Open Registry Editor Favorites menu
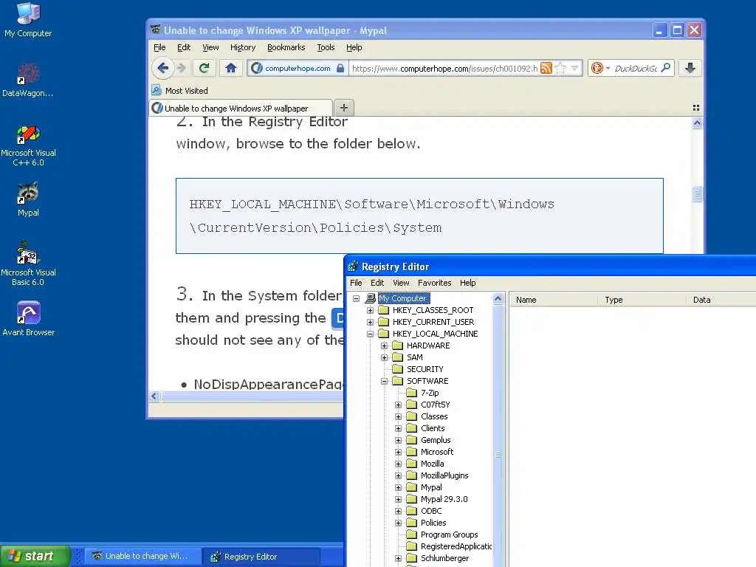 (434, 283)
